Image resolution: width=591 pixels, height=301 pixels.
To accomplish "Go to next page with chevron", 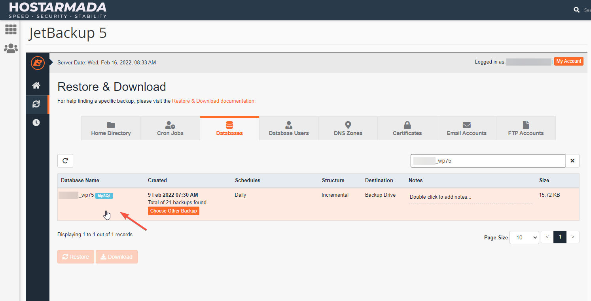I will tap(573, 237).
